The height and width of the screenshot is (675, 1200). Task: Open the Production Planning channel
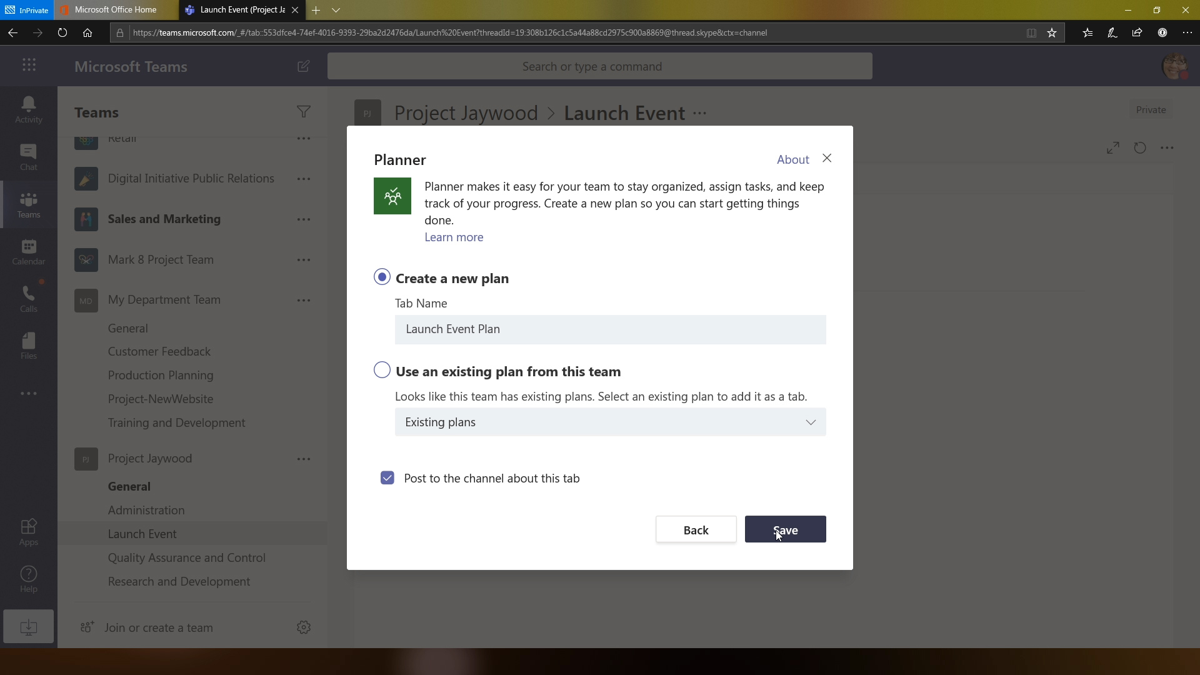click(x=160, y=375)
